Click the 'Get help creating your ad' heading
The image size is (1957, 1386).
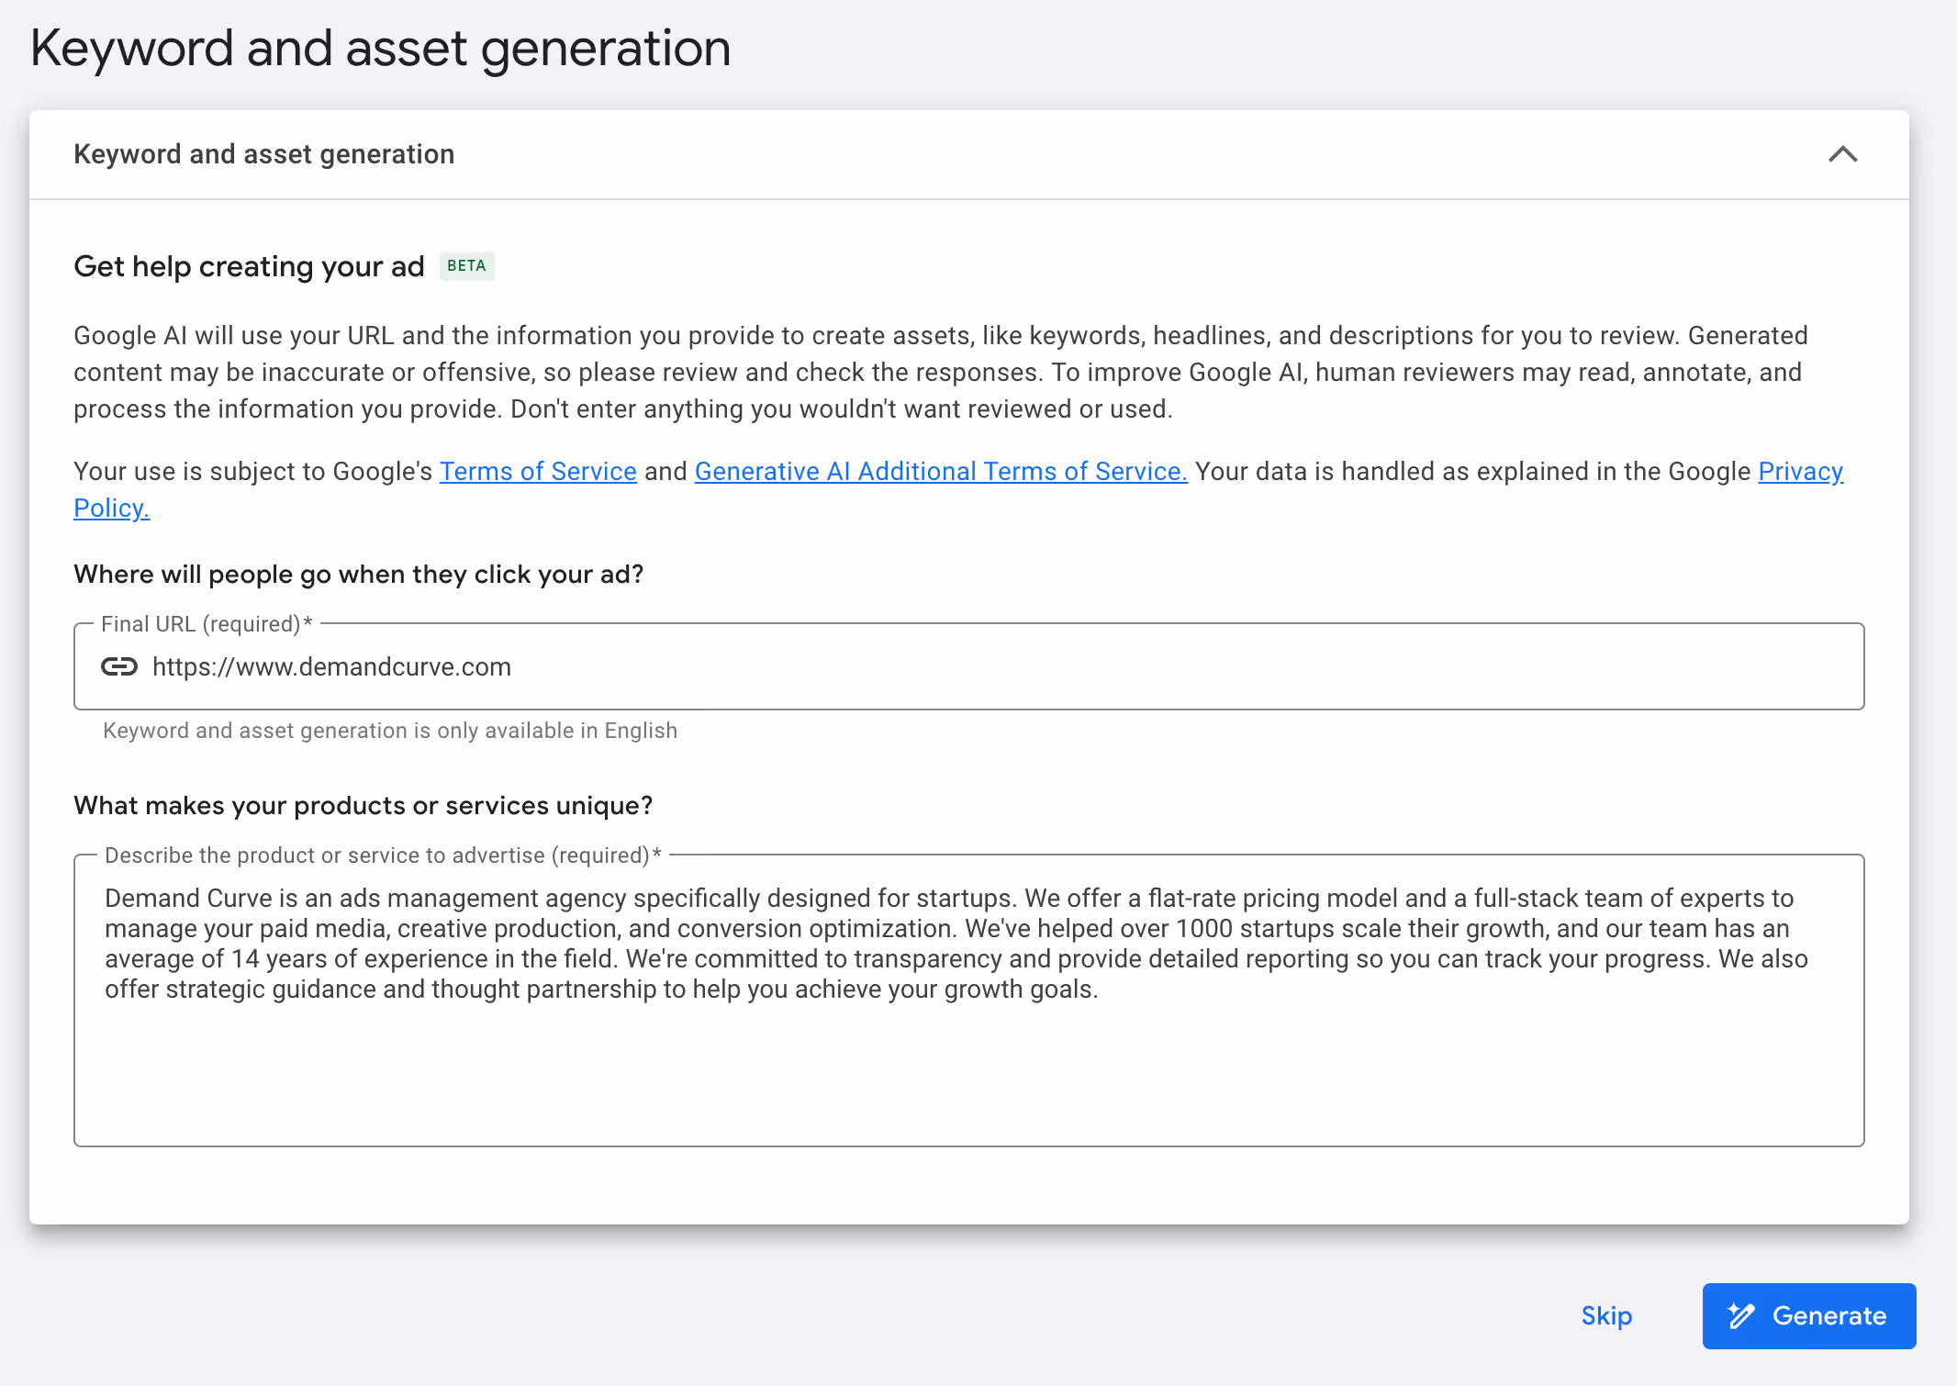[x=249, y=266]
